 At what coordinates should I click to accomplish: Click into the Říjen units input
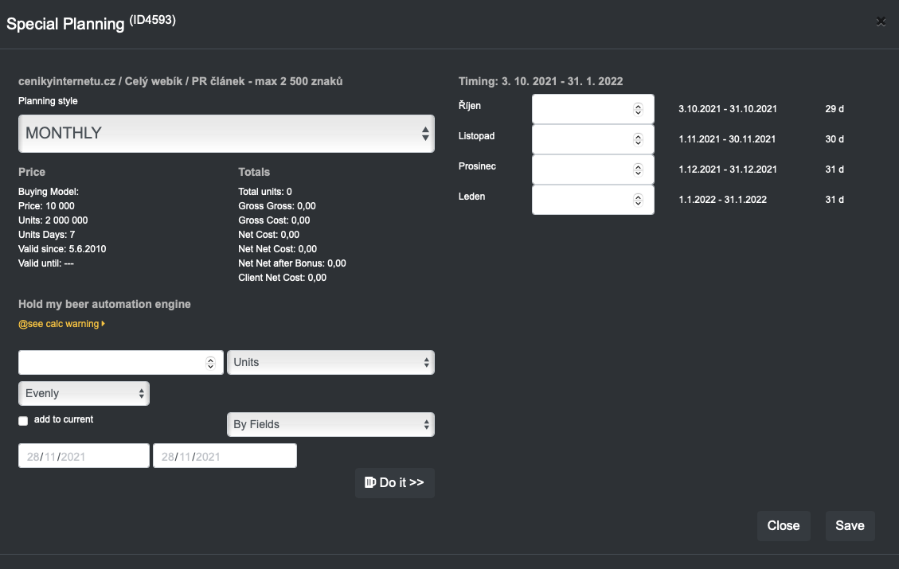click(x=581, y=109)
